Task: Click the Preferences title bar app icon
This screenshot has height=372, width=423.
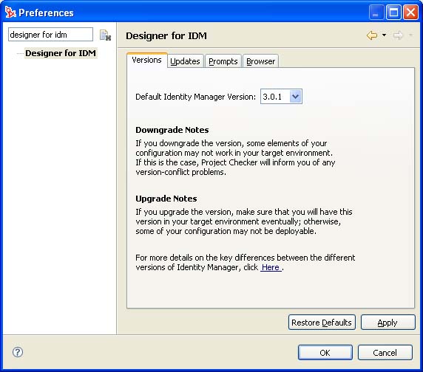Action: [x=10, y=13]
